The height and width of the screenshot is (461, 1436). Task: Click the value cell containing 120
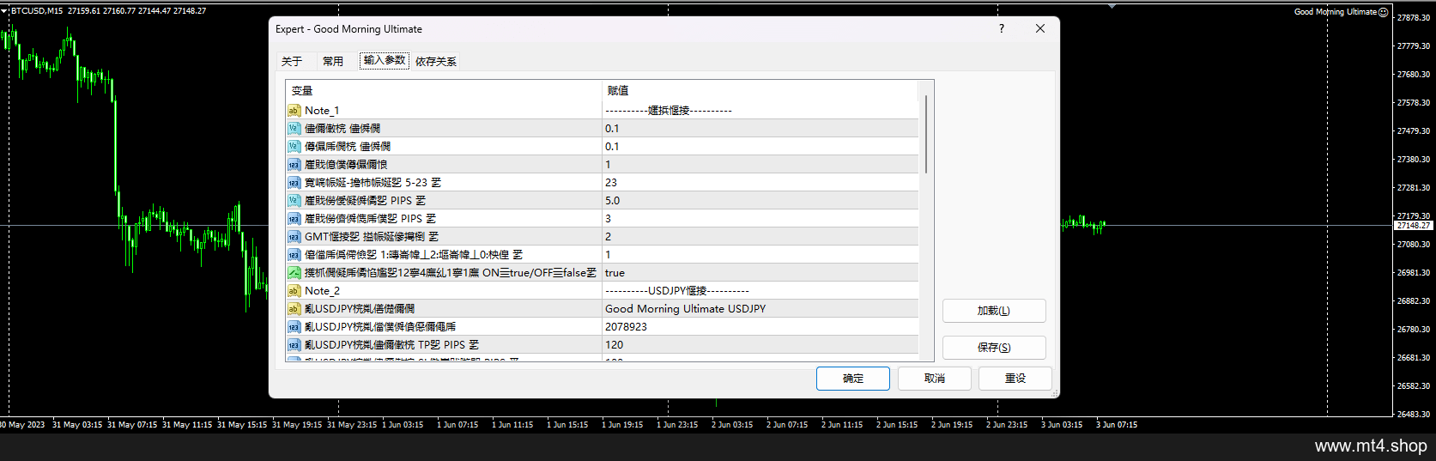pyautogui.click(x=760, y=344)
